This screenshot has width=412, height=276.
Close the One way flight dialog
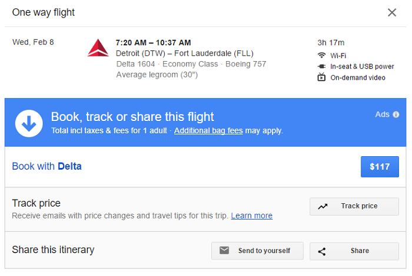[392, 12]
